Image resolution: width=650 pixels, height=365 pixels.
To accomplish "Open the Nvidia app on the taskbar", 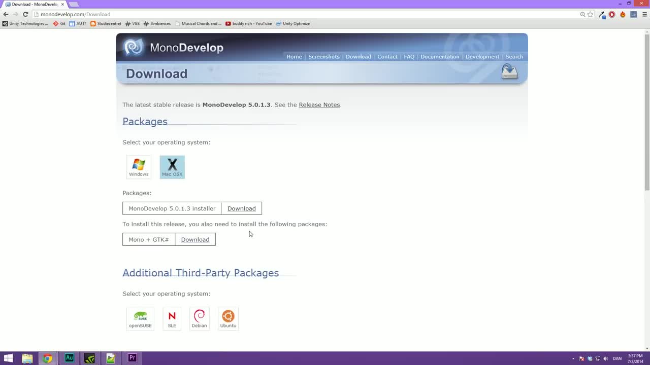I will pos(90,358).
